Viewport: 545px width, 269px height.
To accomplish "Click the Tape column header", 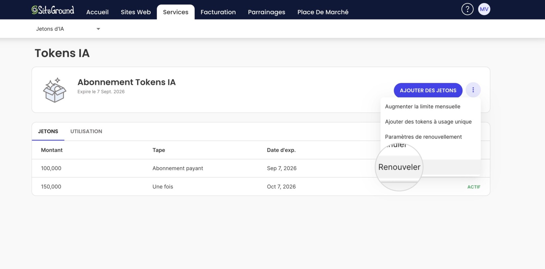I will point(159,150).
